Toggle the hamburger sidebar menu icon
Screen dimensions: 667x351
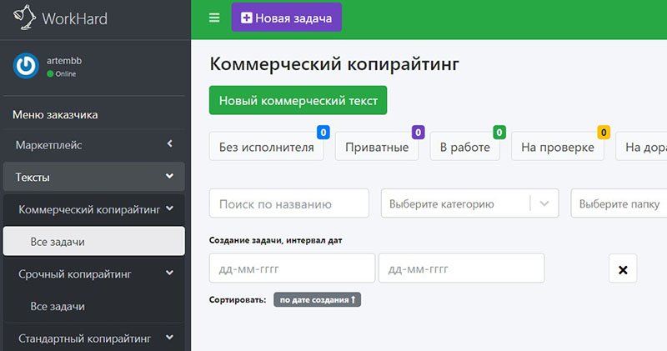pyautogui.click(x=214, y=18)
